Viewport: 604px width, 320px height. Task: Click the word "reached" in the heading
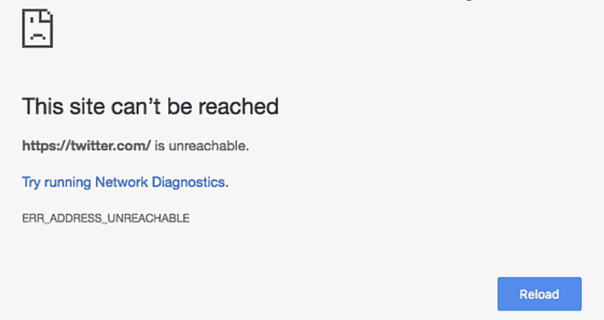tap(238, 107)
